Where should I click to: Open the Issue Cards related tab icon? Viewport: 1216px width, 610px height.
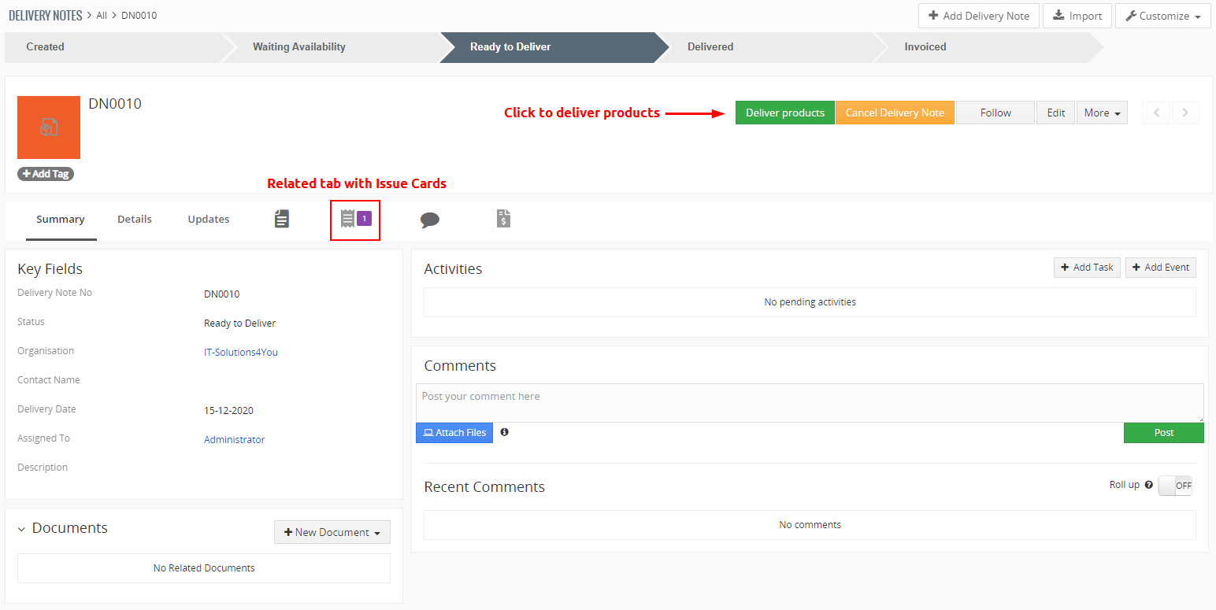tap(354, 219)
